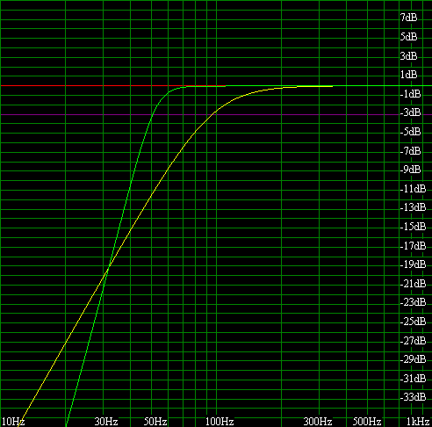Screen dimensions: 432x427
Task: Click the -19dB axis label
Action: (x=413, y=264)
